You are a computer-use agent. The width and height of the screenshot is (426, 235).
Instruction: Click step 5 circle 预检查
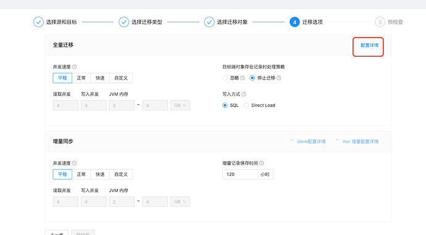[x=380, y=22]
